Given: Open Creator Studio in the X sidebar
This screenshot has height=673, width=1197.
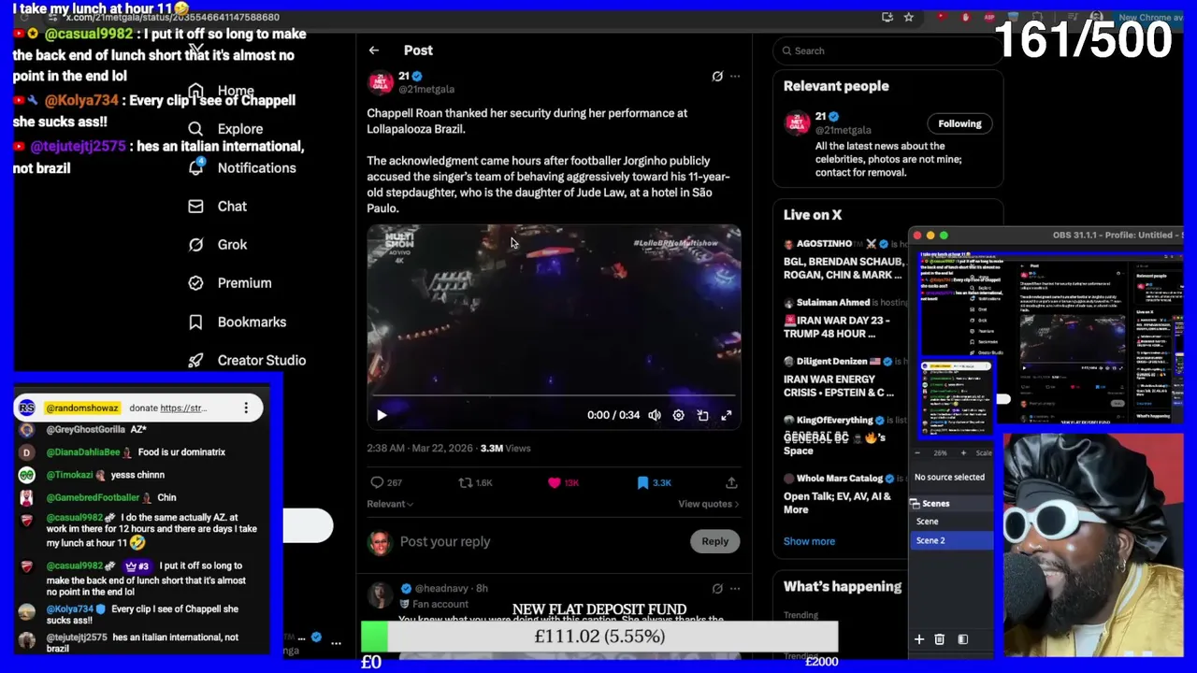Looking at the screenshot, I should click(x=262, y=360).
